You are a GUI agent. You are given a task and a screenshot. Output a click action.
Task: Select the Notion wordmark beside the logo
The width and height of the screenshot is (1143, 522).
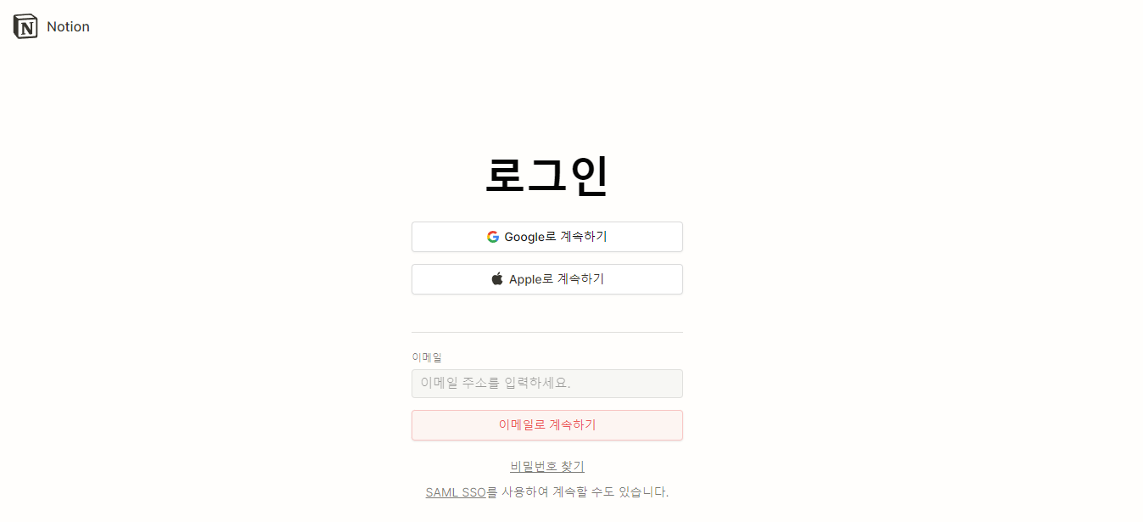(68, 26)
